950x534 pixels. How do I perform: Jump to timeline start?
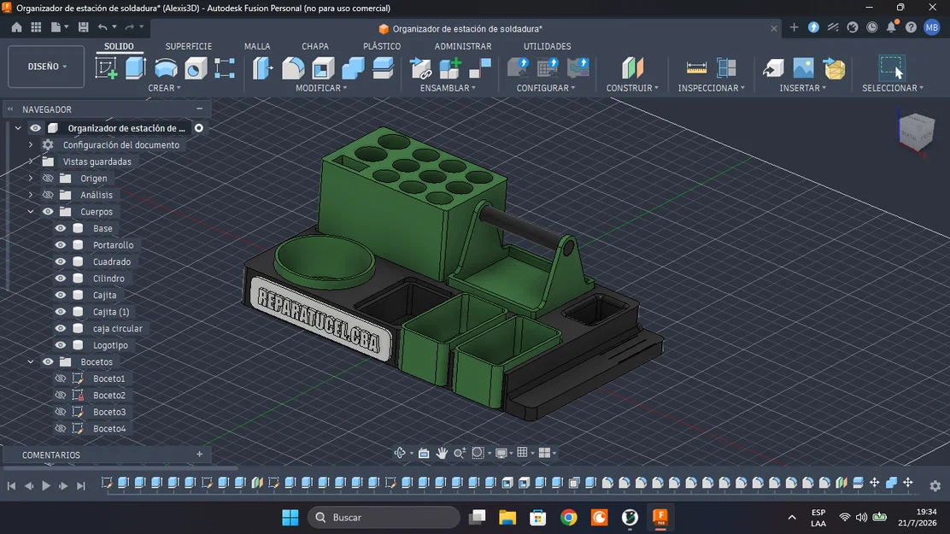(x=11, y=485)
